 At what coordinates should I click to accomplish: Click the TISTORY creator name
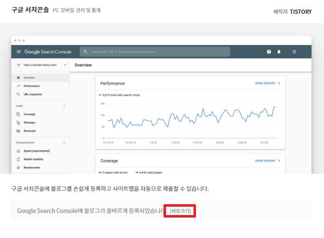pyautogui.click(x=301, y=12)
